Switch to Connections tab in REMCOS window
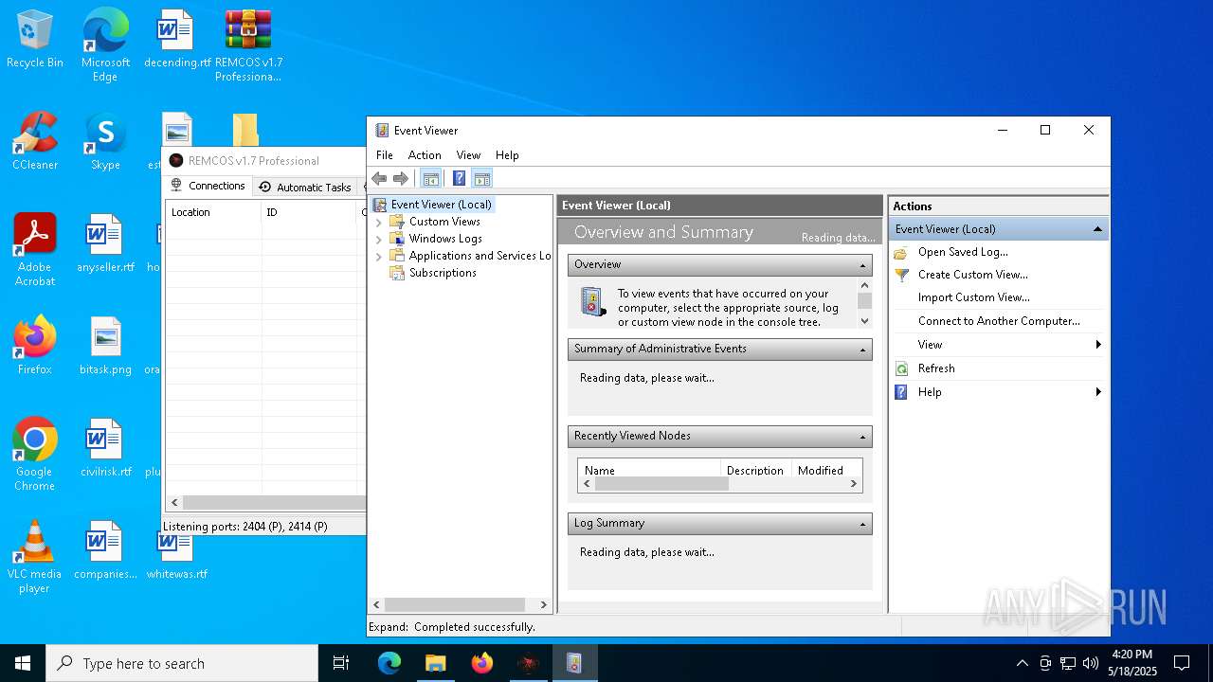This screenshot has height=682, width=1213. point(208,186)
